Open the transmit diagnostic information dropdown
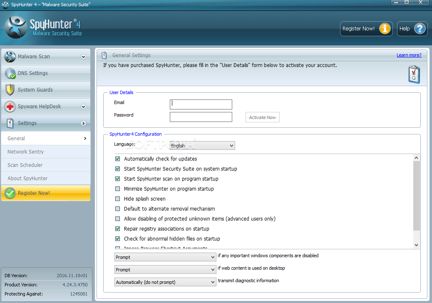The image size is (432, 303). 165,282
